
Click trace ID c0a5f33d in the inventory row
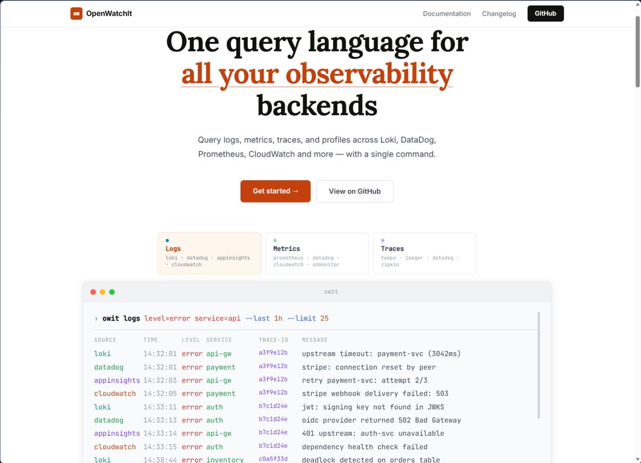click(273, 459)
